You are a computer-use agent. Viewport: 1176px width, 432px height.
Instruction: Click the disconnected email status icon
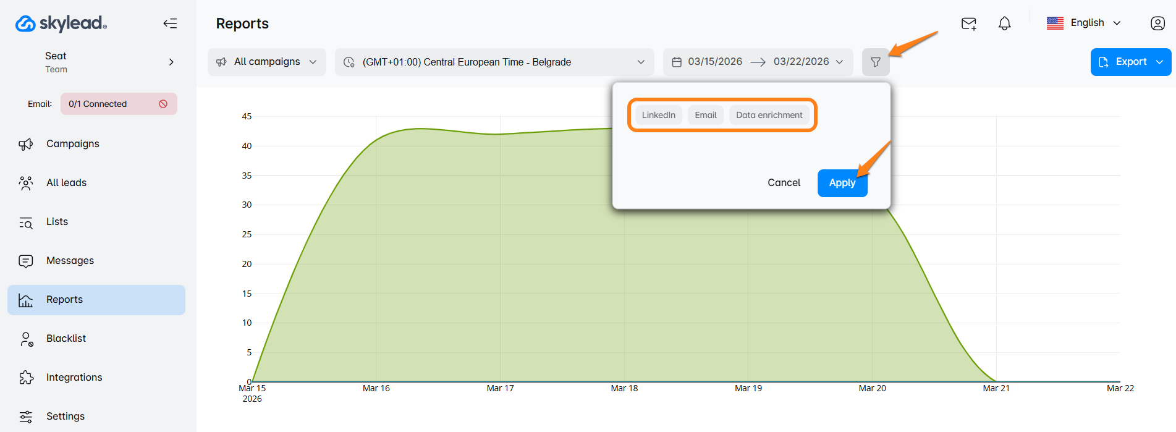pos(163,104)
